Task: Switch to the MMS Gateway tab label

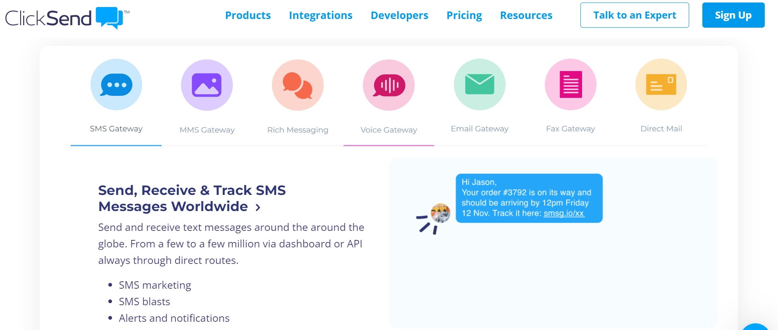Action: tap(207, 130)
